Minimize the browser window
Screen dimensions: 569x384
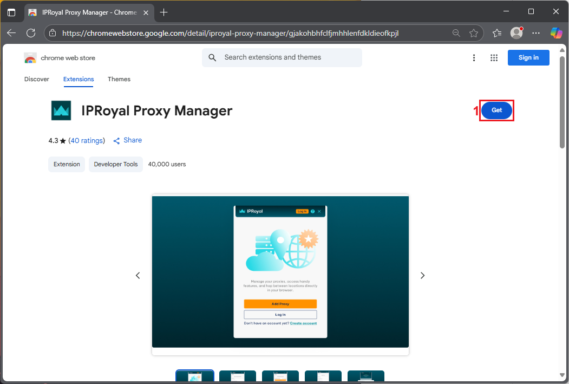pyautogui.click(x=506, y=11)
